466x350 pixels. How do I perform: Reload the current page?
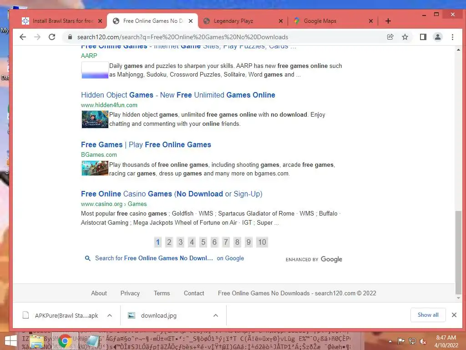pyautogui.click(x=52, y=37)
